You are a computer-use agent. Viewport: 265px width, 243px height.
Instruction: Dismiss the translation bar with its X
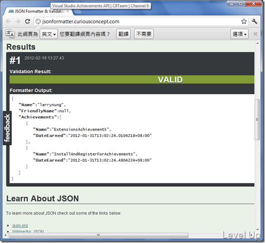pyautogui.click(x=255, y=34)
